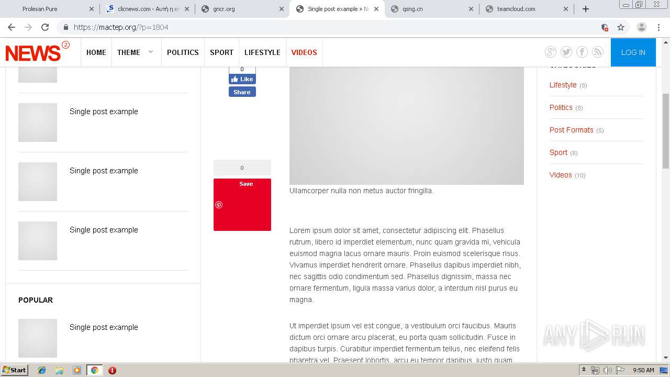
Task: Reload the current page
Action: point(45,27)
